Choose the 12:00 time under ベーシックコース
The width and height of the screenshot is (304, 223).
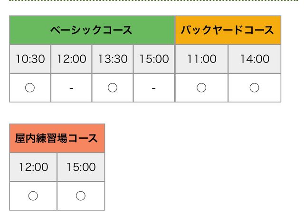(71, 59)
